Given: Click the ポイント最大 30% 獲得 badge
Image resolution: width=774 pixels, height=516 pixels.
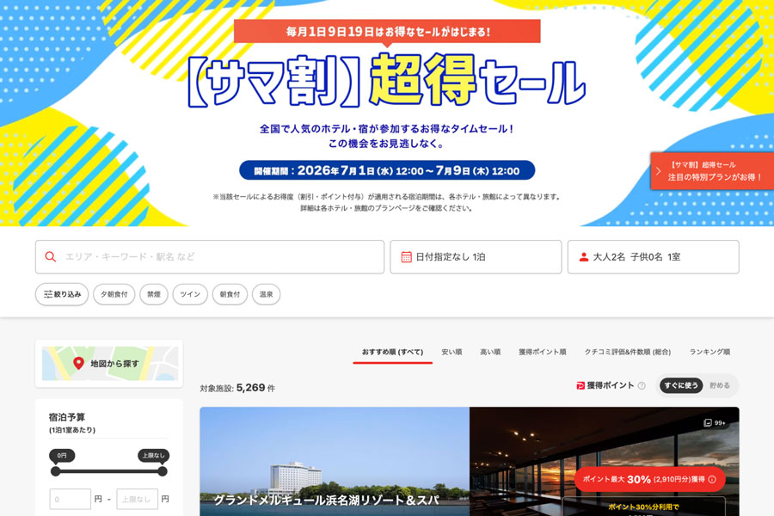Looking at the screenshot, I should pyautogui.click(x=649, y=479).
